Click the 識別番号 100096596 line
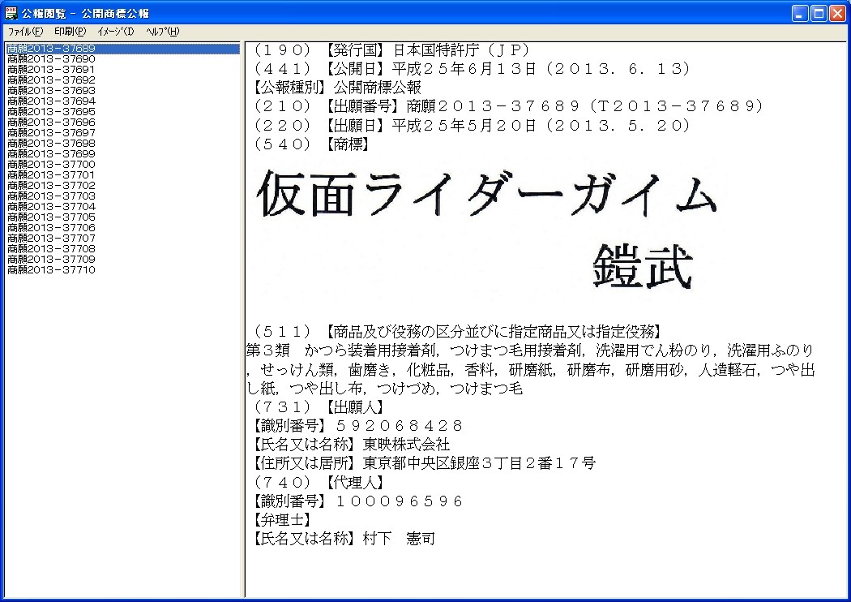The height and width of the screenshot is (602, 851). [358, 501]
